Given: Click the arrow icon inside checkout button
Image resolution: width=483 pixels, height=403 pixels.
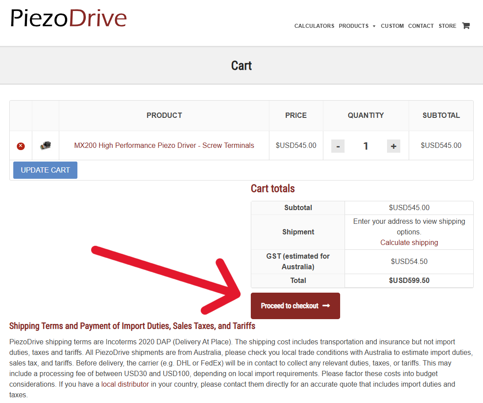Looking at the screenshot, I should click(326, 305).
